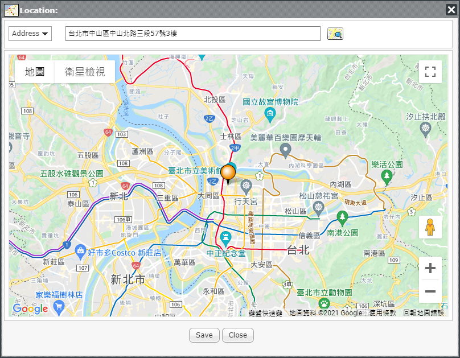Open 回報地圖錯誤 report map error link
Viewport: 460px width, 358px height.
424,313
